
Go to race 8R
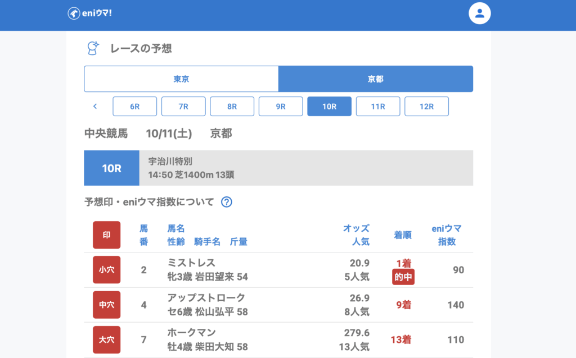coord(232,106)
